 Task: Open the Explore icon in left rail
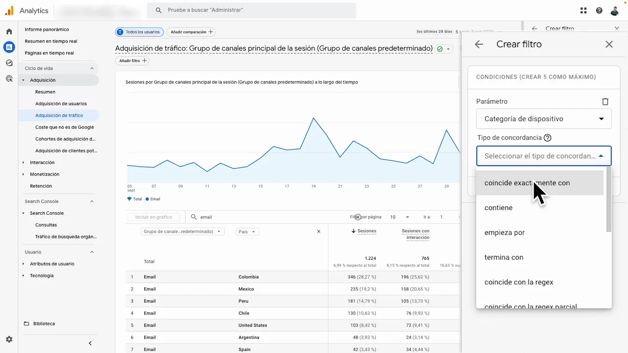(x=9, y=63)
